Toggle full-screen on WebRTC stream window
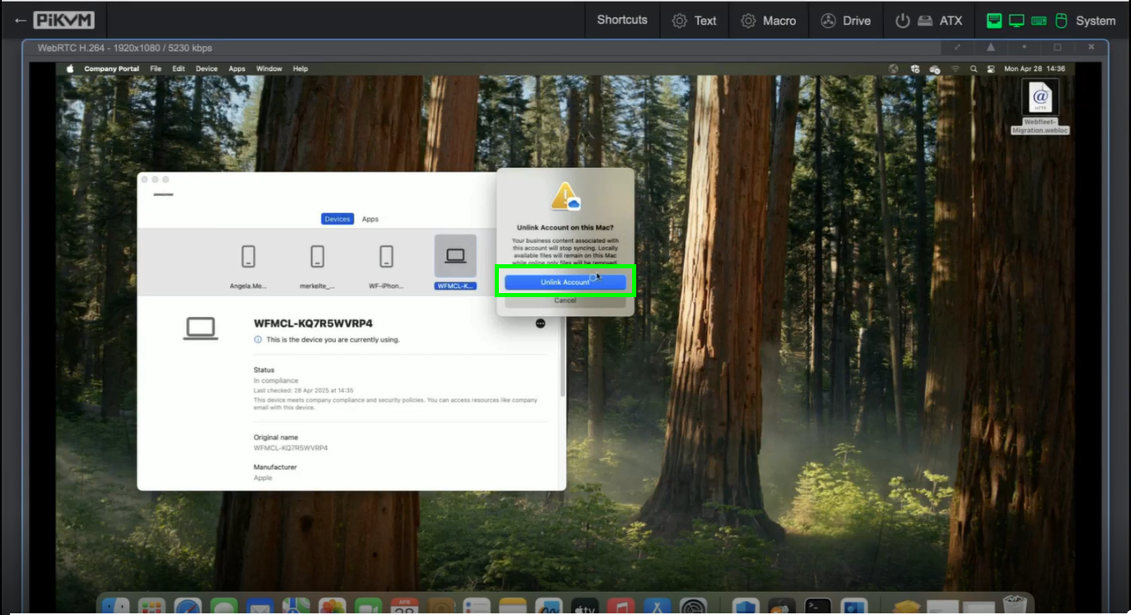Image resolution: width=1131 pixels, height=615 pixels. (x=957, y=48)
